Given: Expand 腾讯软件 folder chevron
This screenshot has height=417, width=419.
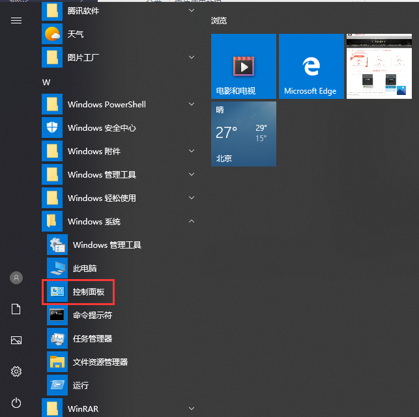Looking at the screenshot, I should click(x=192, y=10).
